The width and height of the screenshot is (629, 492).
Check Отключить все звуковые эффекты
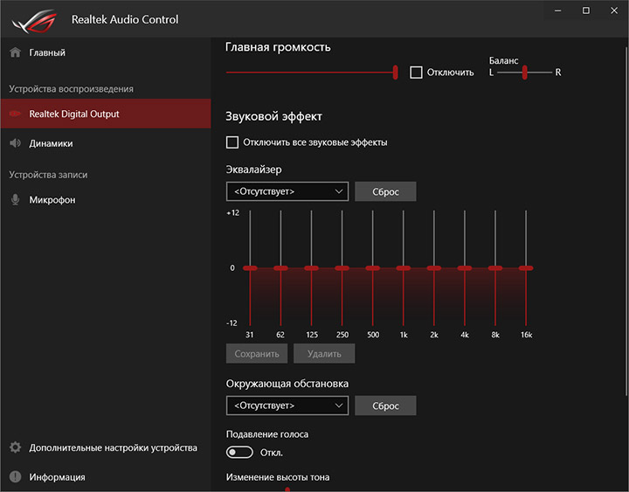tap(232, 142)
